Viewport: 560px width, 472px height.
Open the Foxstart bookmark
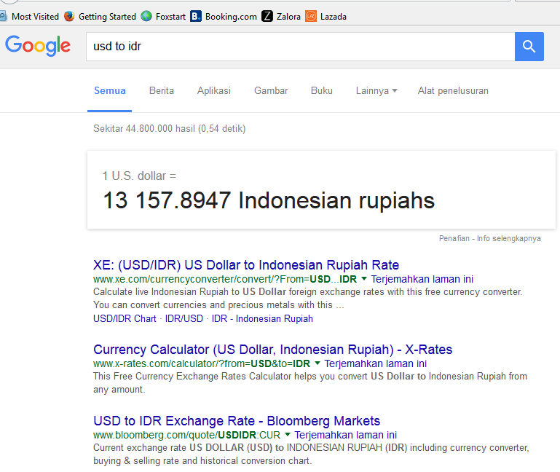[x=163, y=17]
